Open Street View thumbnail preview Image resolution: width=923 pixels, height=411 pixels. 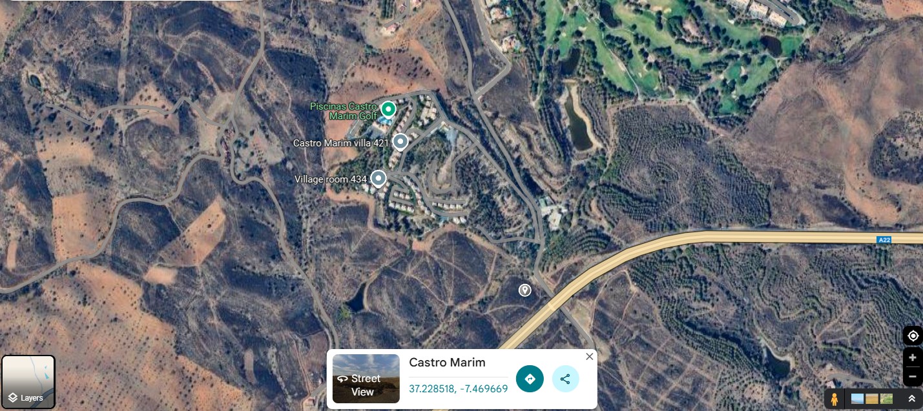(366, 379)
